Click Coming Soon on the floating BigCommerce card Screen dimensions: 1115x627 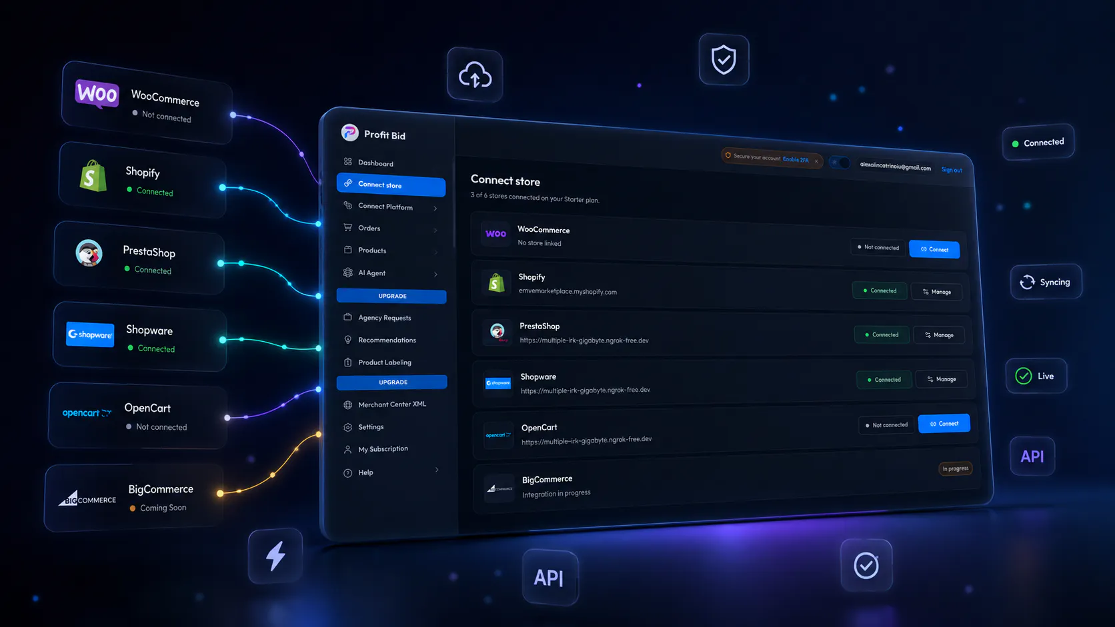(x=163, y=508)
